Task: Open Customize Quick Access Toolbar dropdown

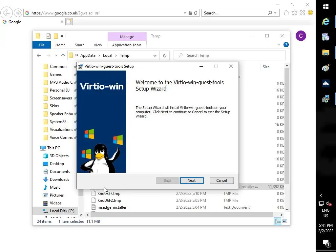Action: pos(62,36)
